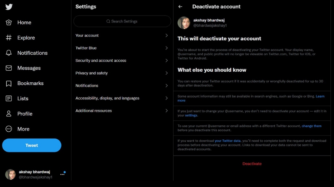Click the Explore hashtag icon
The width and height of the screenshot is (334, 187).
pos(9,38)
